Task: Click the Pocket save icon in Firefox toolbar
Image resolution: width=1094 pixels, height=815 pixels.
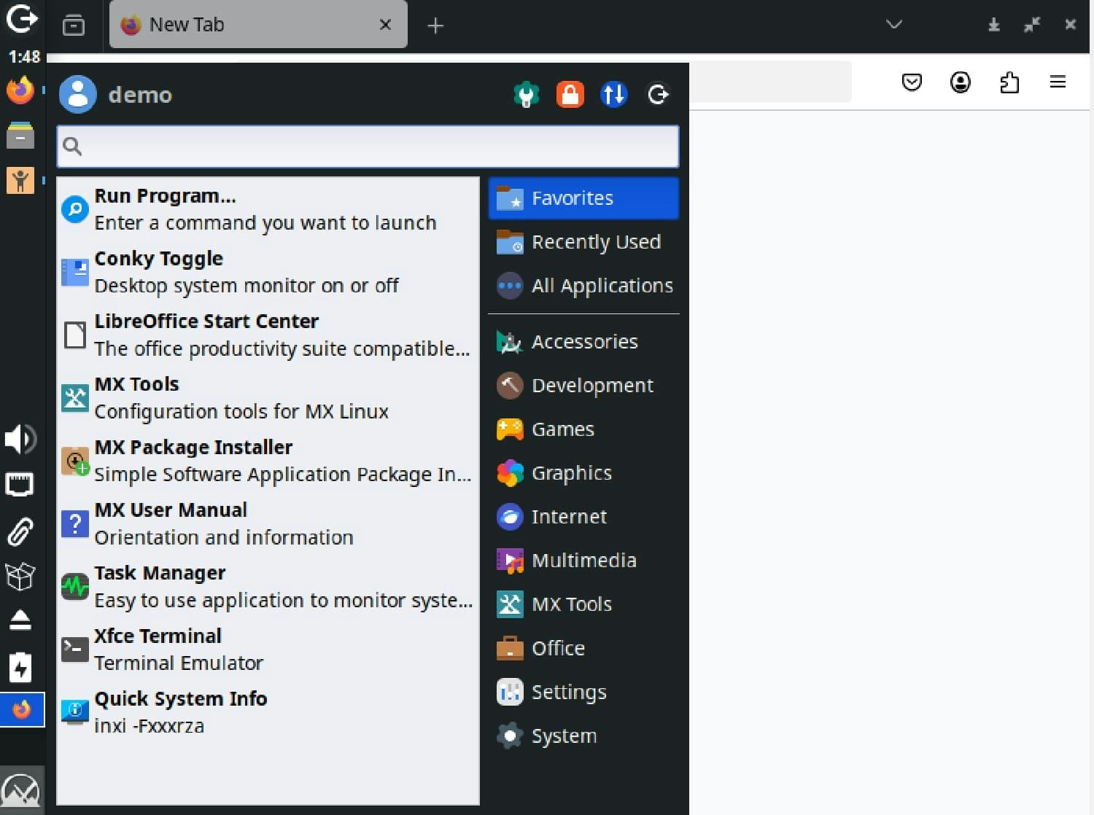Action: coord(912,82)
